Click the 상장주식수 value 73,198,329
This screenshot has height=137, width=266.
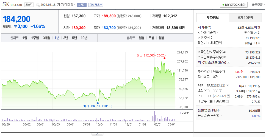pos(253,38)
